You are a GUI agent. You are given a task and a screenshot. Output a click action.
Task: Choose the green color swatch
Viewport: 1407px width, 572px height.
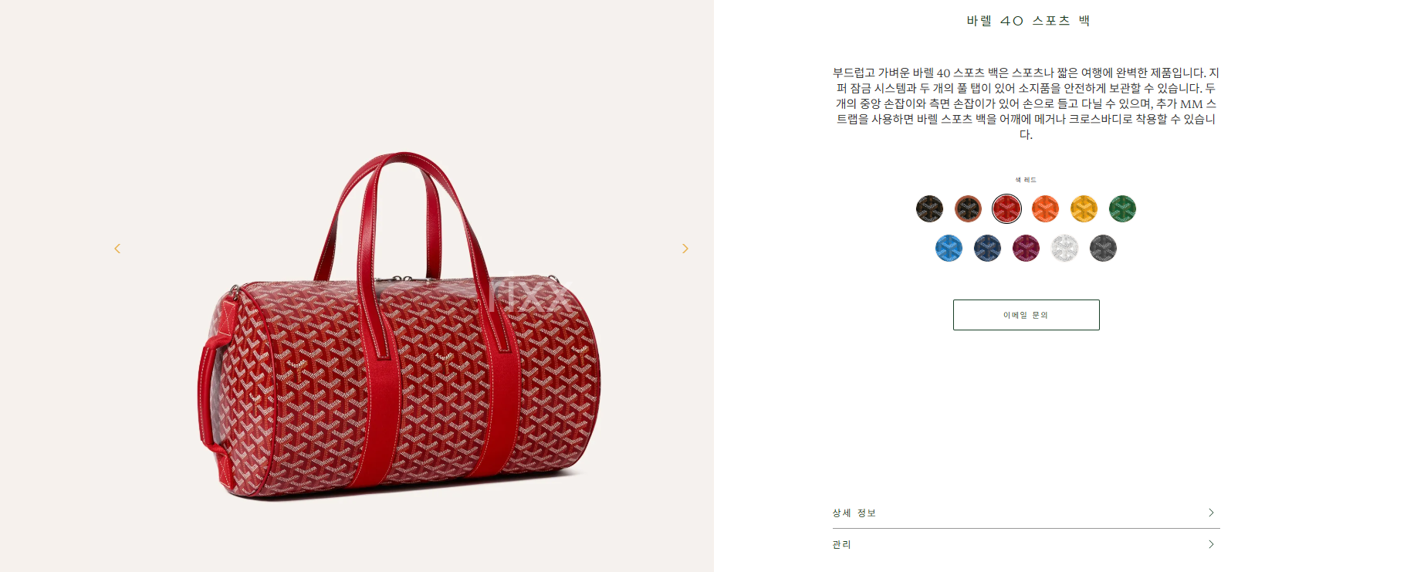click(x=1122, y=208)
